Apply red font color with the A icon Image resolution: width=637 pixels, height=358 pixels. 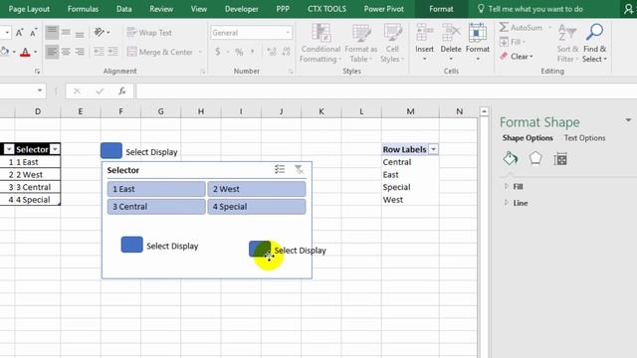tap(25, 52)
